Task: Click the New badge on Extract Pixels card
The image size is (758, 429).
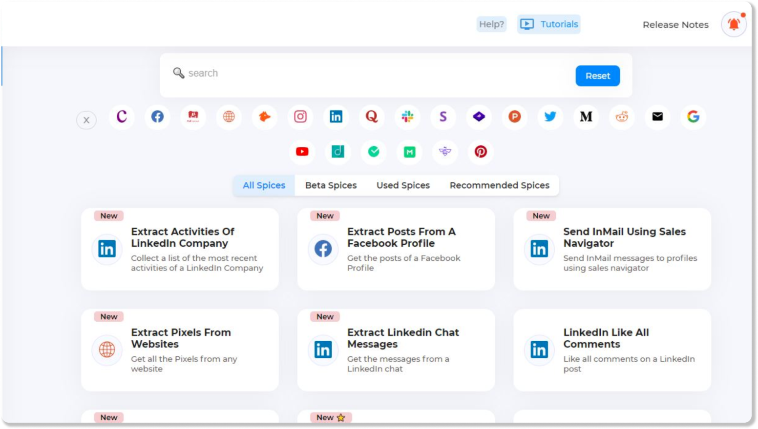Action: (x=109, y=316)
